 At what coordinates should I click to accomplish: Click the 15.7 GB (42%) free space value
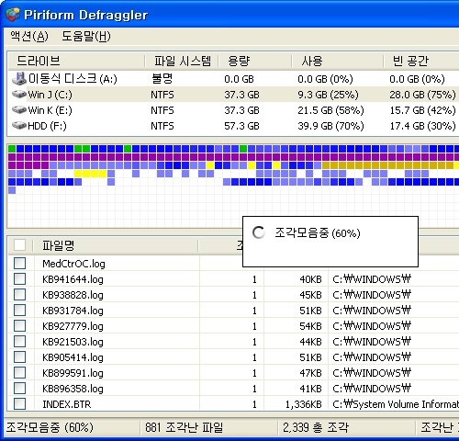pos(422,110)
